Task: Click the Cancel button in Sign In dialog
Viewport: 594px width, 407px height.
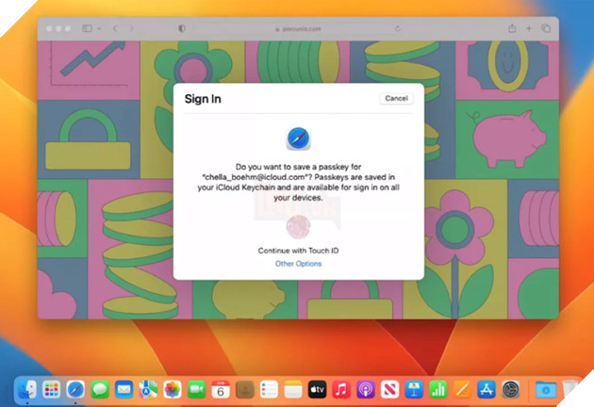Action: coord(396,98)
